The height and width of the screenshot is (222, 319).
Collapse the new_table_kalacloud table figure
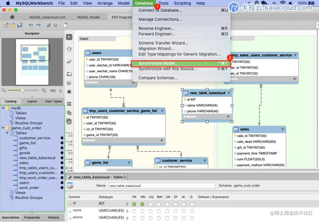pos(229,93)
